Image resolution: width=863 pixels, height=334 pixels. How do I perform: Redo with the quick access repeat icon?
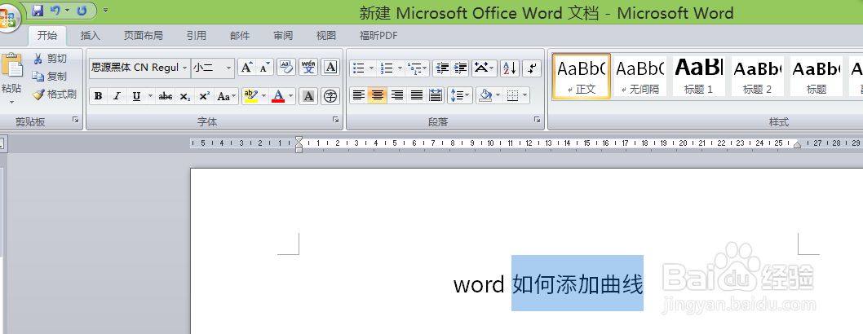(82, 11)
